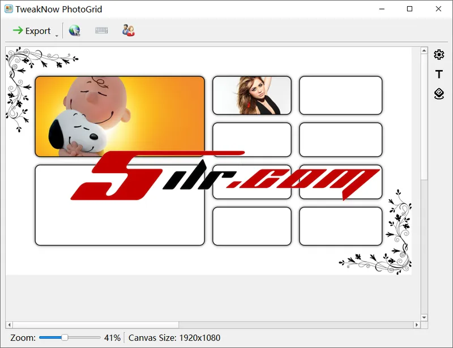This screenshot has height=348, width=453.
Task: Click the 41% zoom value
Action: point(112,338)
